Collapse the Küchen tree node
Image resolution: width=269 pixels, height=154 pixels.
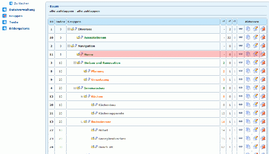coord(82,97)
